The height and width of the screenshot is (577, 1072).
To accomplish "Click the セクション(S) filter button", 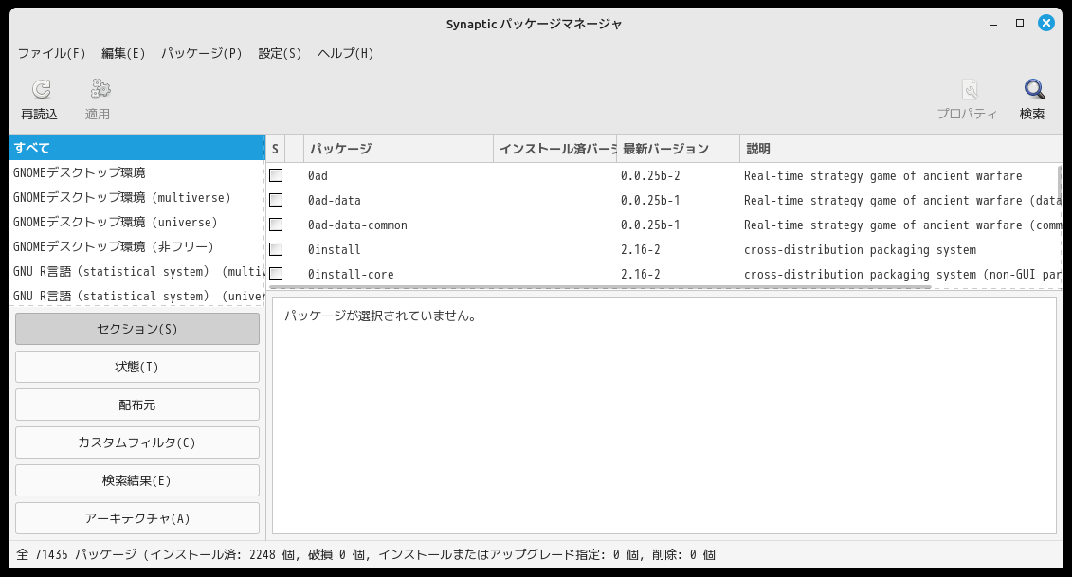I will 137,329.
